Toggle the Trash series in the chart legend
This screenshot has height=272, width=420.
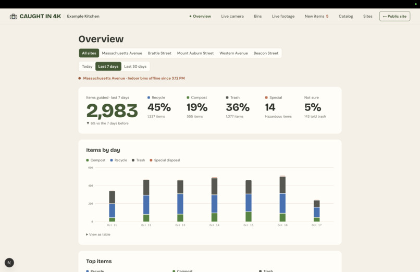click(x=138, y=160)
